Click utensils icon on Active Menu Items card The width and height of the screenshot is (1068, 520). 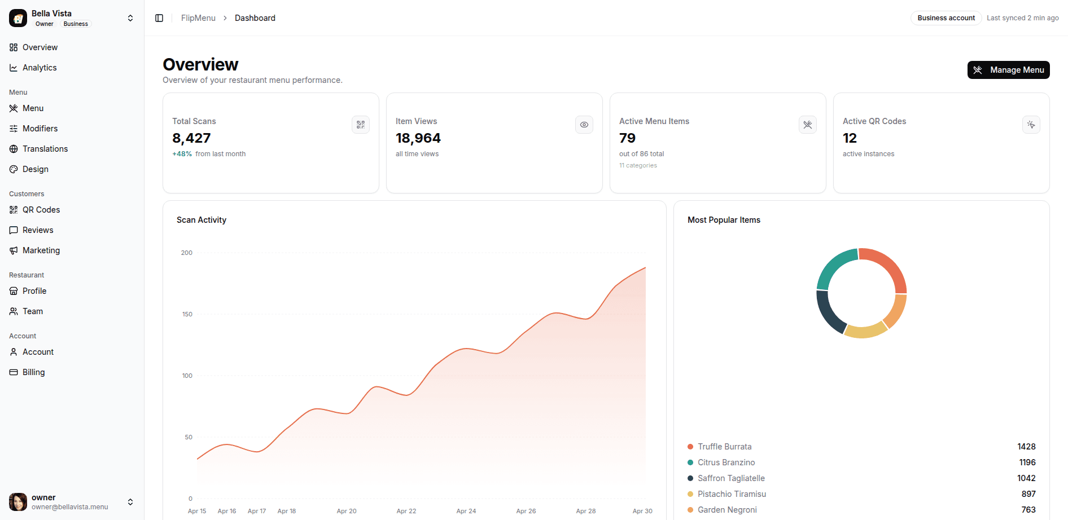808,125
